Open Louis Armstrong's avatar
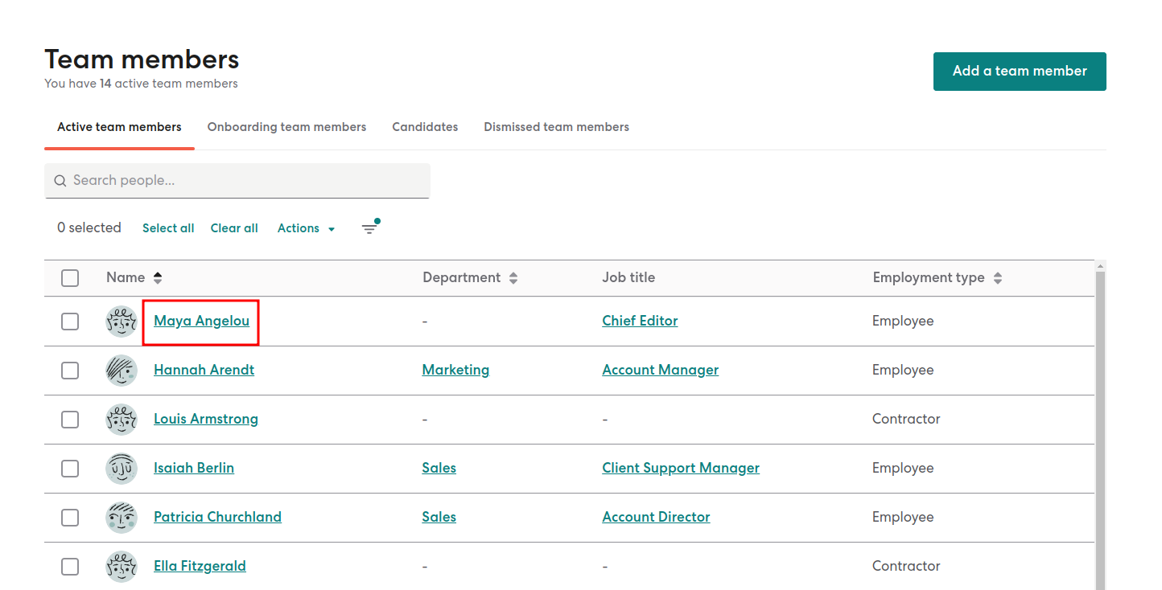1162x590 pixels. point(122,420)
